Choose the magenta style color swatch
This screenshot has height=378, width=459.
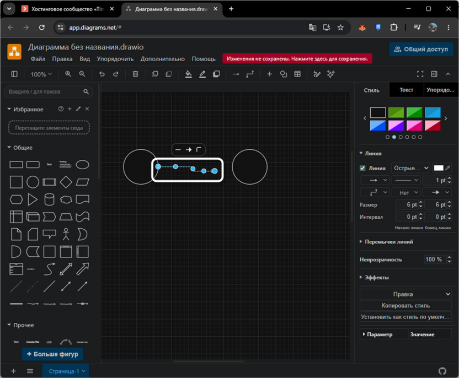pos(414,126)
